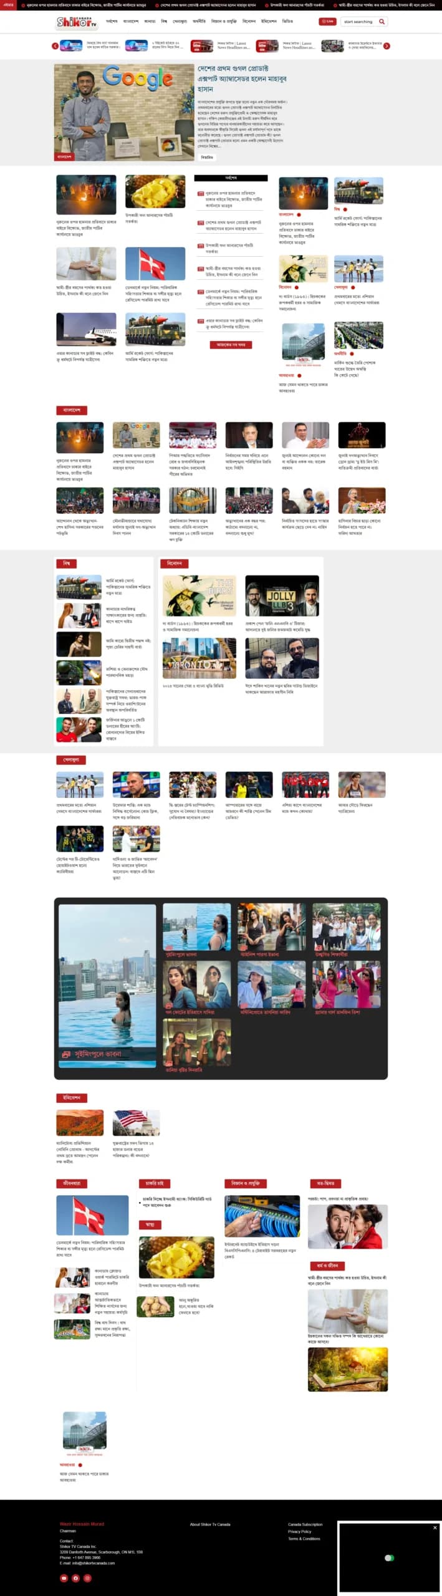Open the সর্বশেষ nav menu item

pyautogui.click(x=112, y=21)
